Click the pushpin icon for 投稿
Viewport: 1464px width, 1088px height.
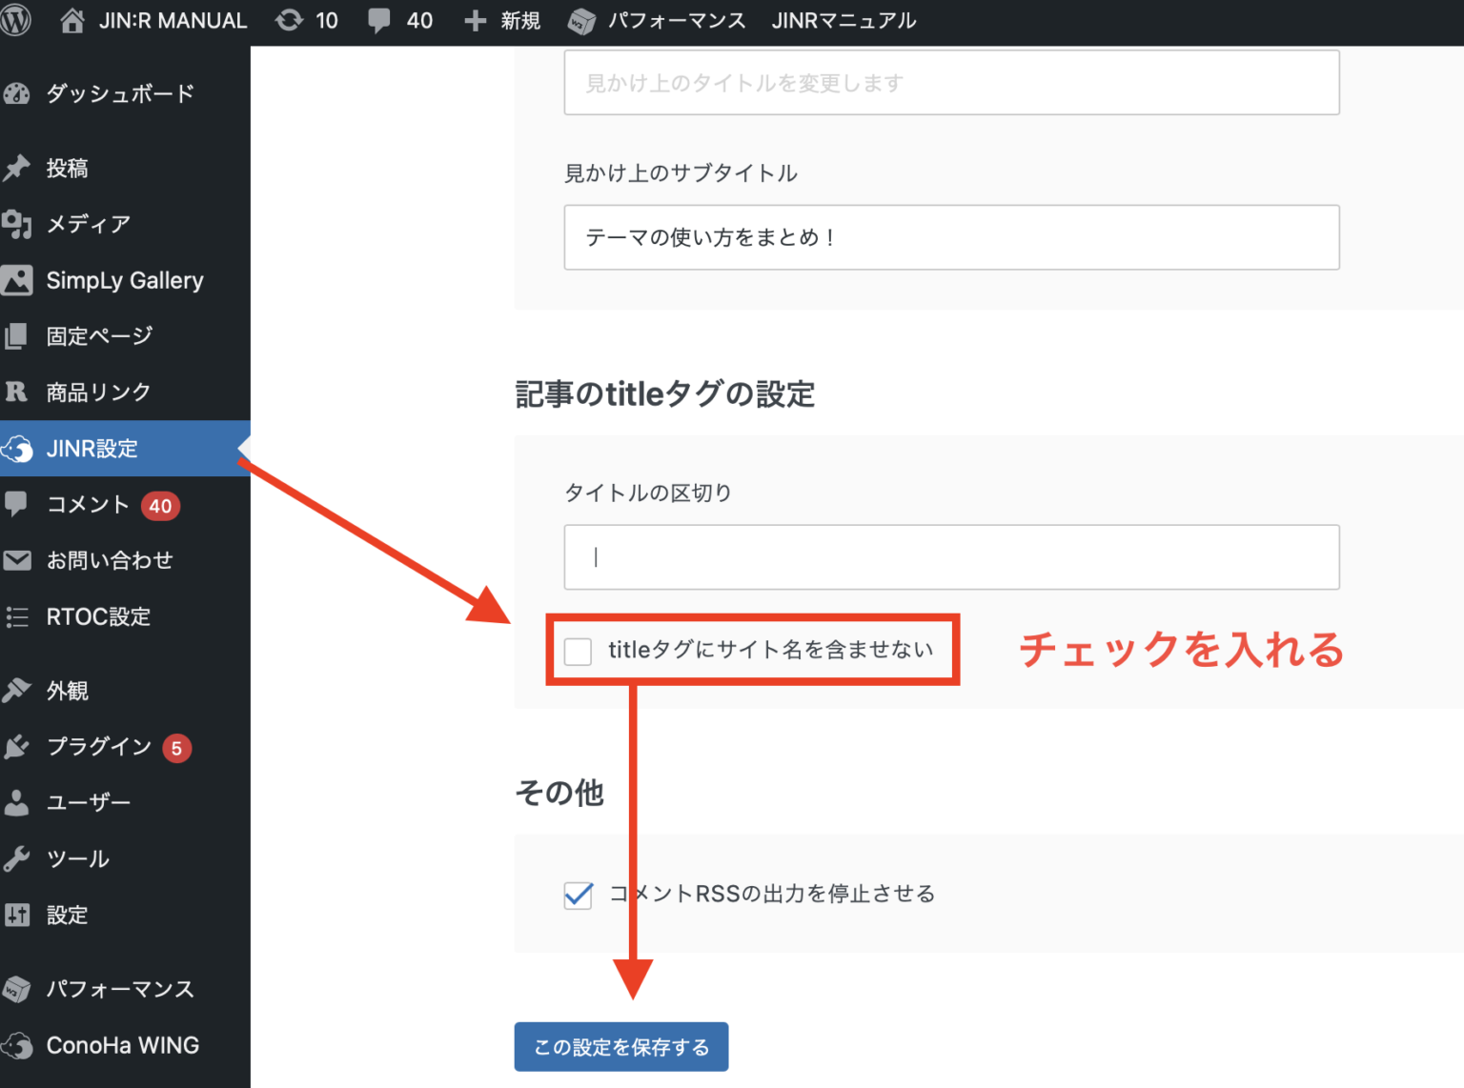click(17, 168)
